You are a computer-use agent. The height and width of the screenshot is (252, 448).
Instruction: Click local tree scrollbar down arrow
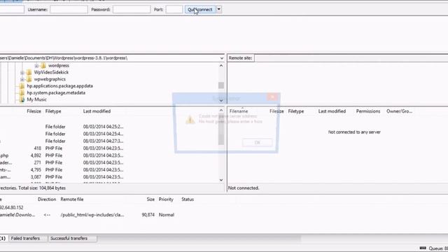221,101
